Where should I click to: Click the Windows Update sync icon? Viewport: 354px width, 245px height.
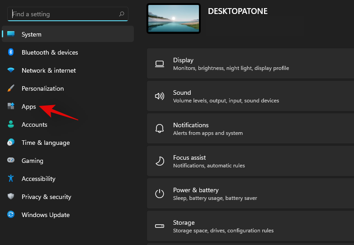pos(11,215)
